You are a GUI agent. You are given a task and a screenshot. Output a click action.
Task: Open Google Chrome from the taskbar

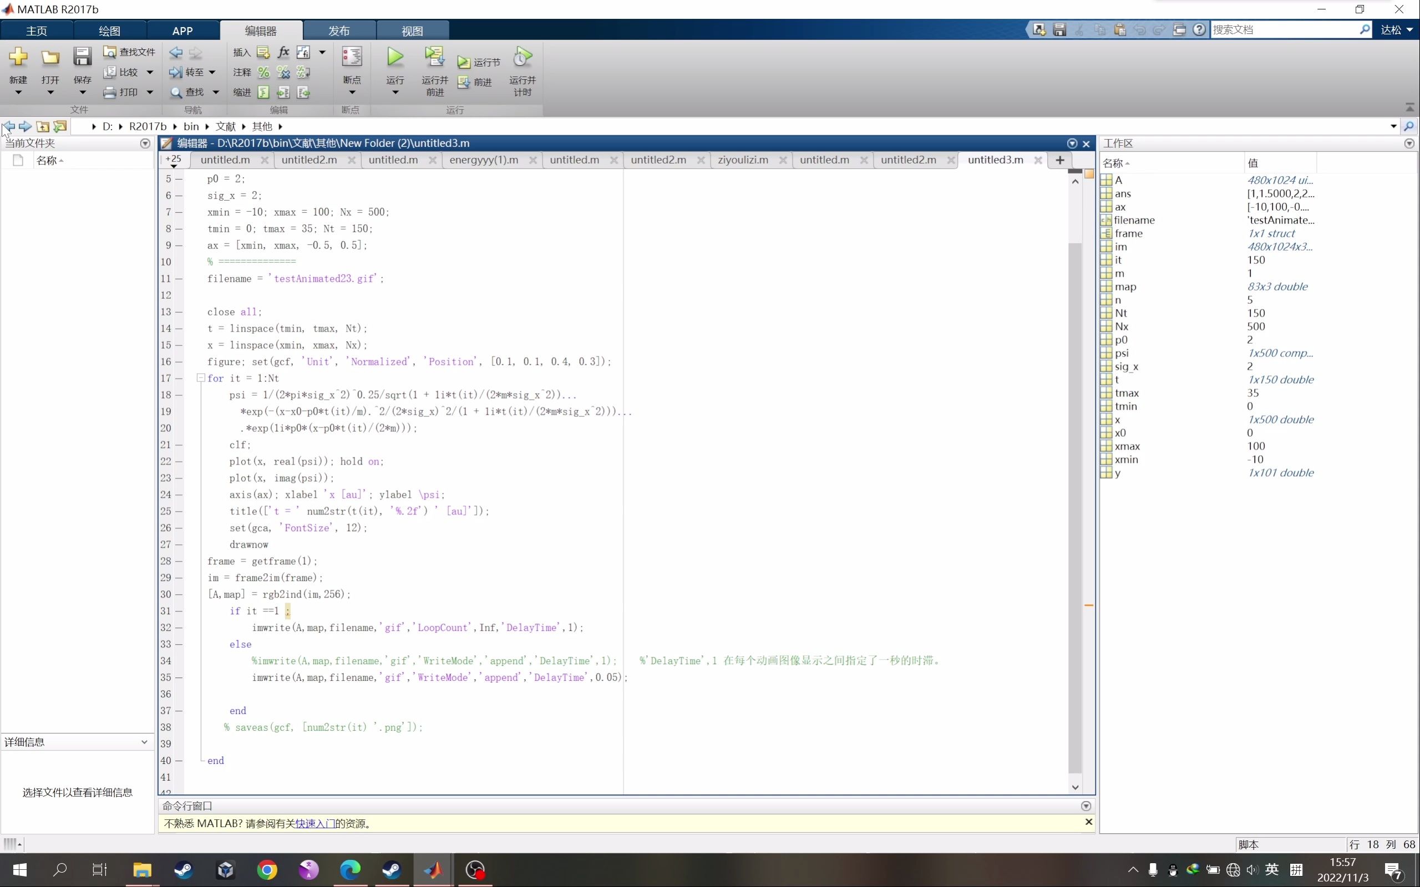point(267,869)
